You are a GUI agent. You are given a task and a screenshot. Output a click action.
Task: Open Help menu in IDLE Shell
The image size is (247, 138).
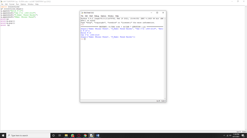[117, 16]
